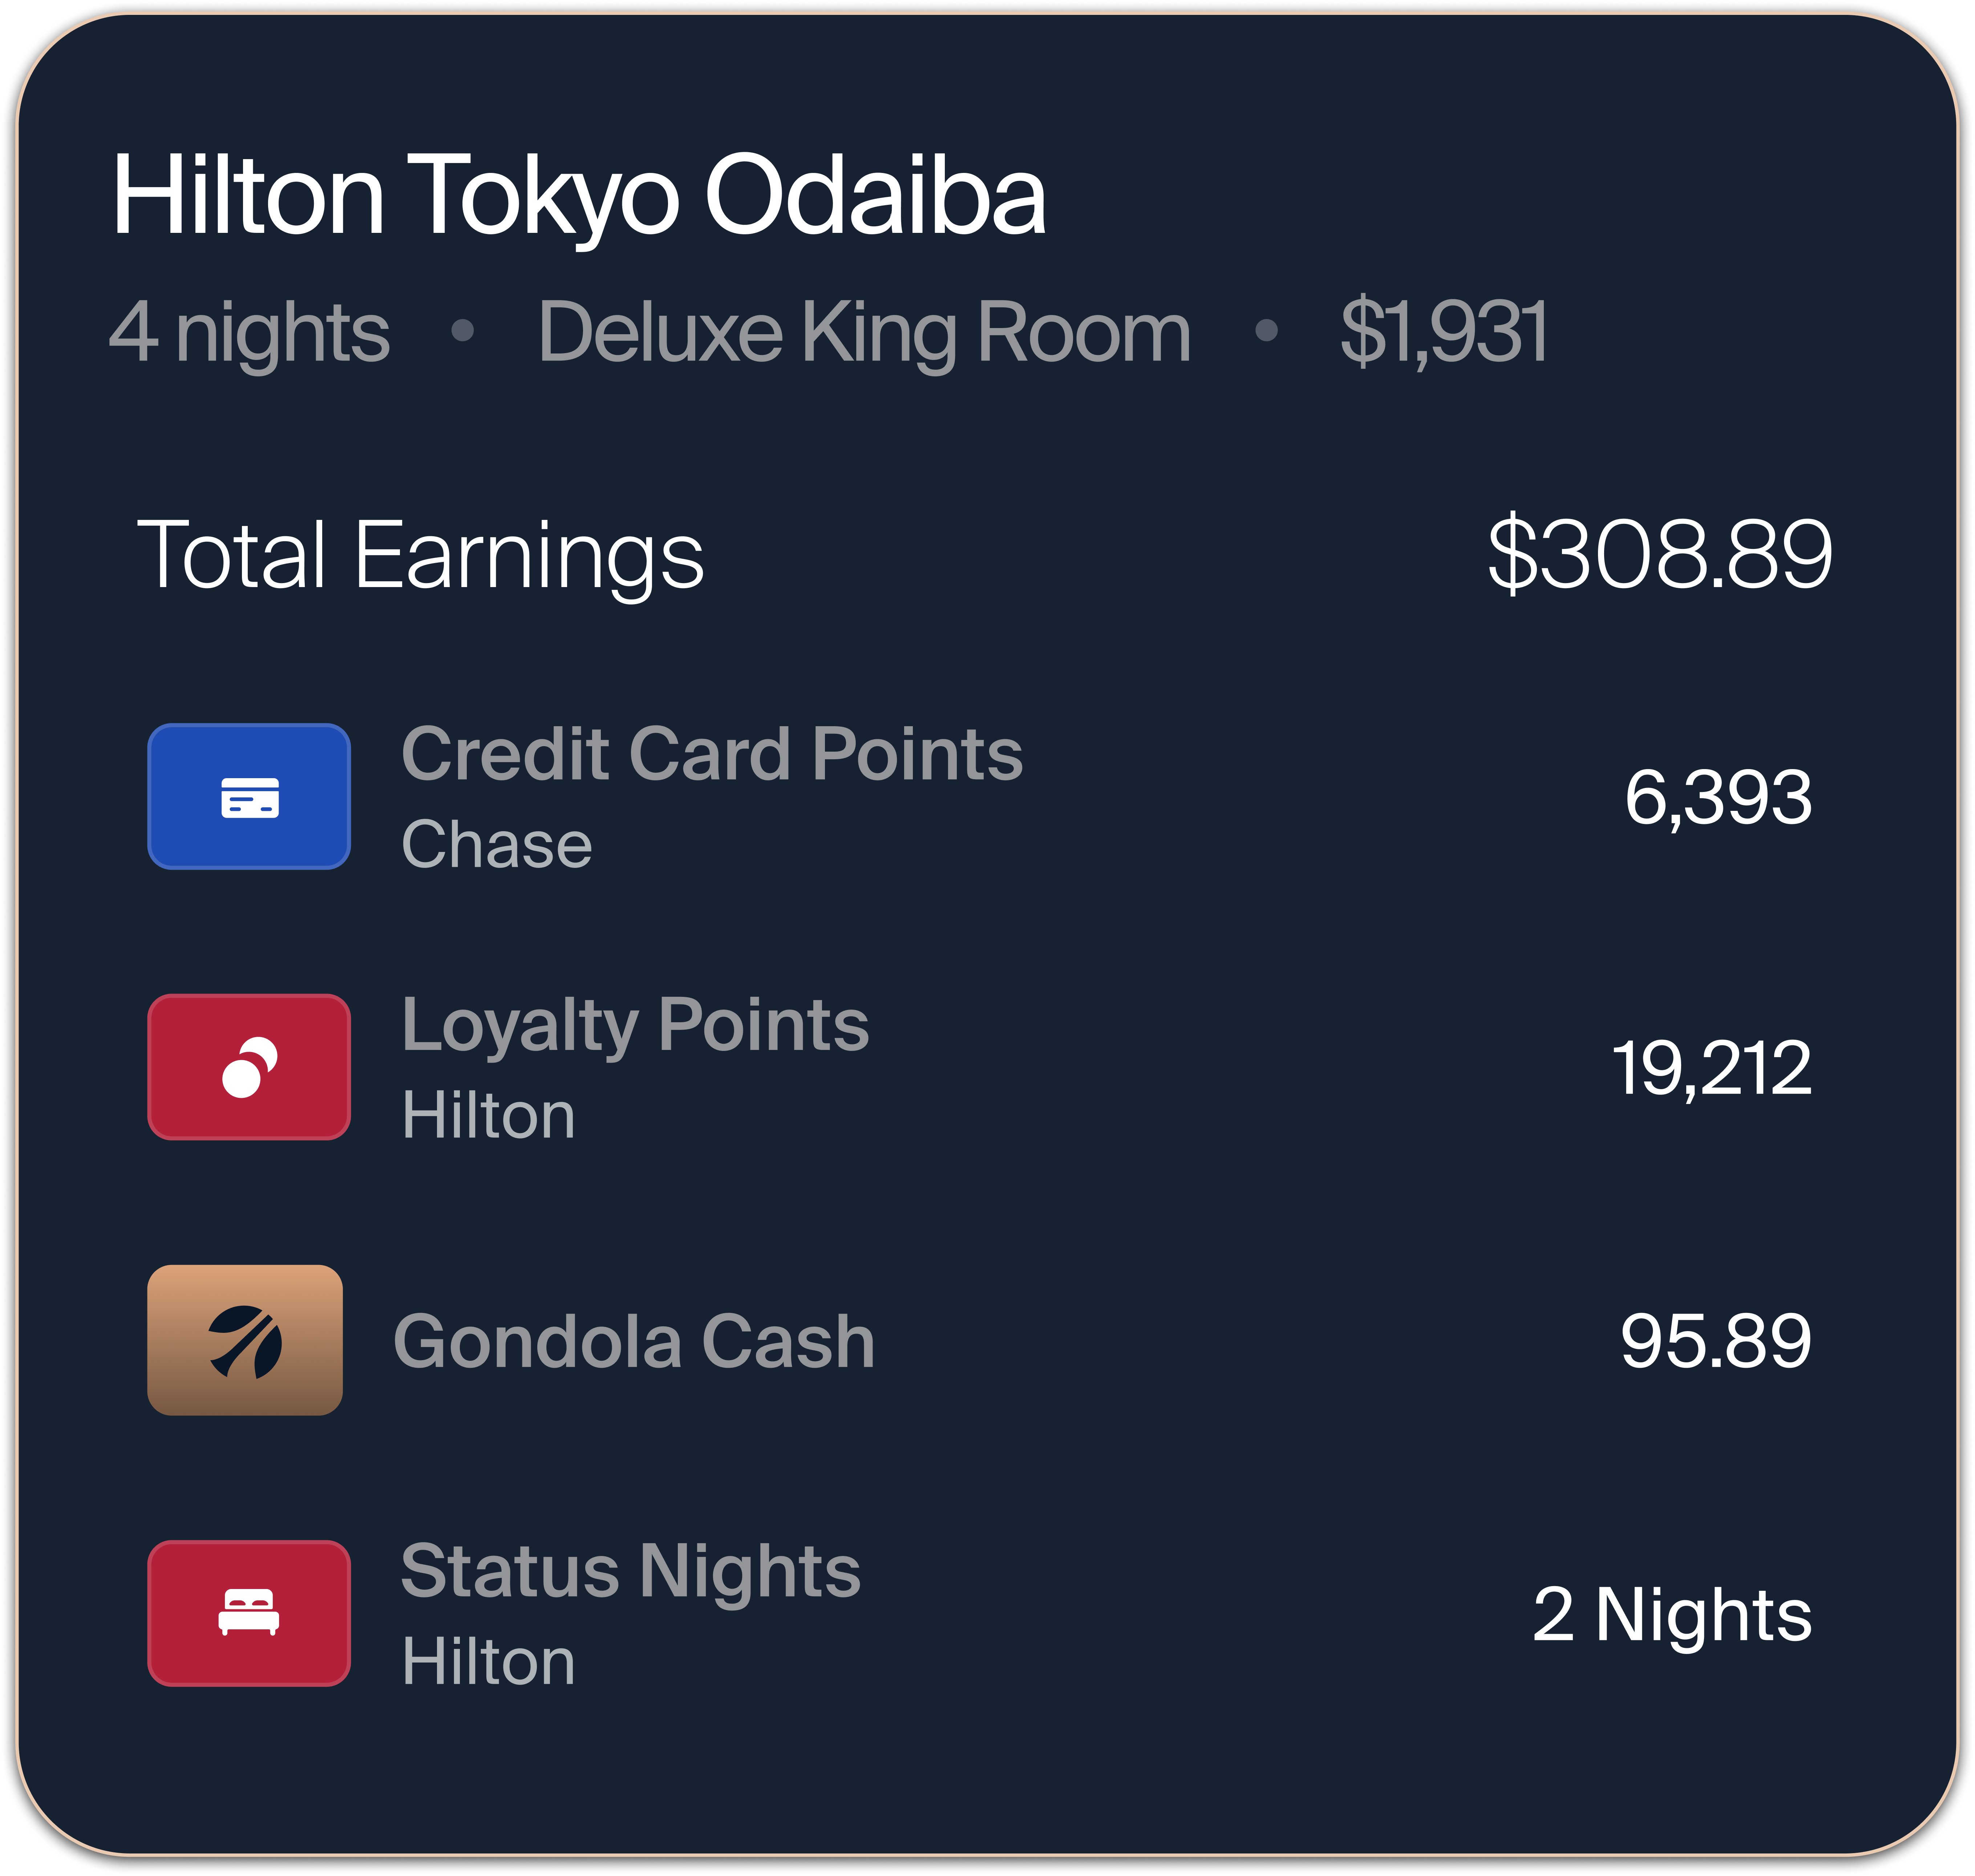Click the 95.89 Gondola Cash value
The height and width of the screenshot is (1876, 1975).
click(1715, 1341)
